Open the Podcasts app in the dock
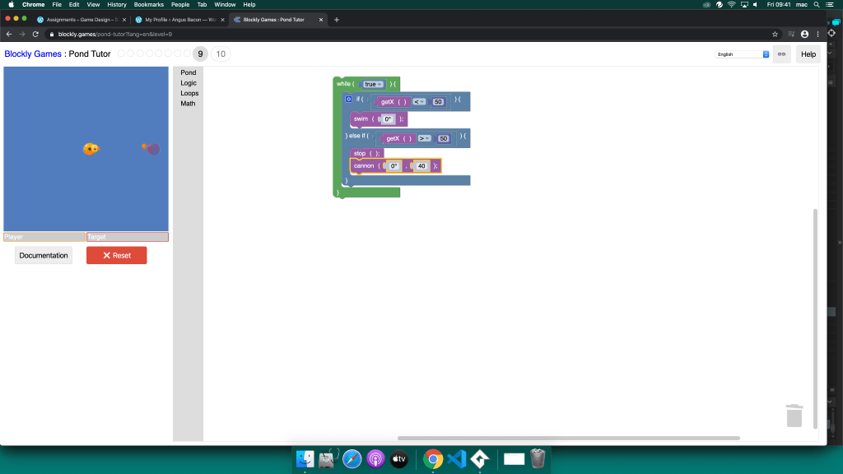Image resolution: width=843 pixels, height=474 pixels. coord(375,459)
